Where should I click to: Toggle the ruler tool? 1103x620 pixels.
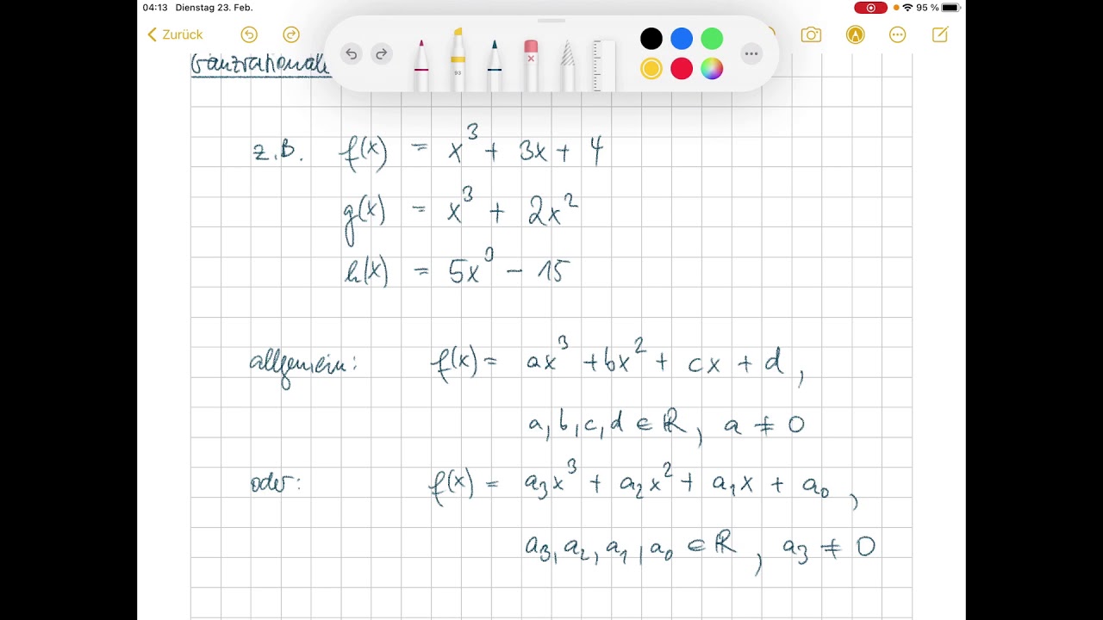click(x=604, y=65)
